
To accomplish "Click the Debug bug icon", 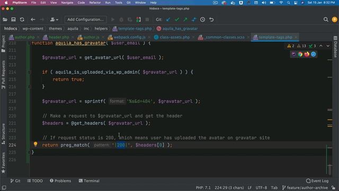I will 121,20.
